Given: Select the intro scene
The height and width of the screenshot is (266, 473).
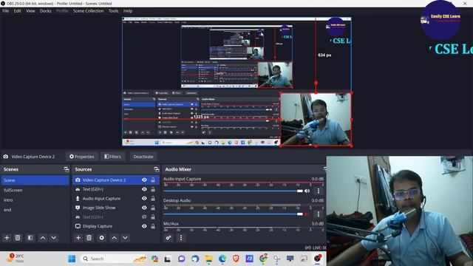Looking at the screenshot, I should [x=35, y=200].
